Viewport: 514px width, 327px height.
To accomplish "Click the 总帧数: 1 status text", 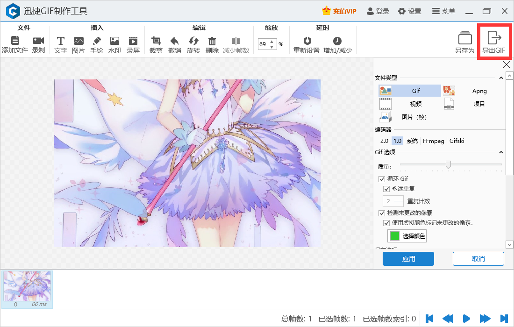I will [x=296, y=319].
